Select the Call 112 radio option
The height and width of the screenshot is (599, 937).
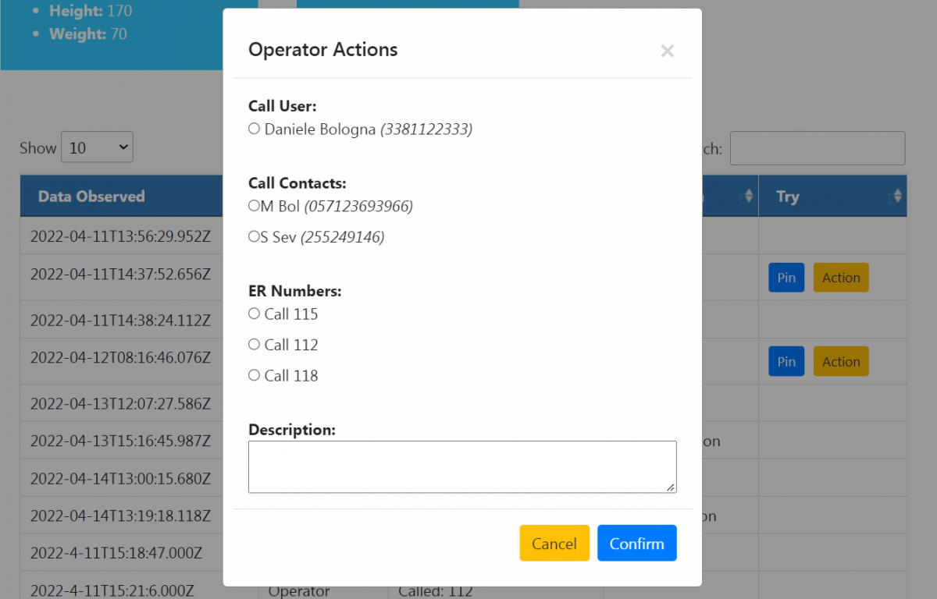coord(254,344)
